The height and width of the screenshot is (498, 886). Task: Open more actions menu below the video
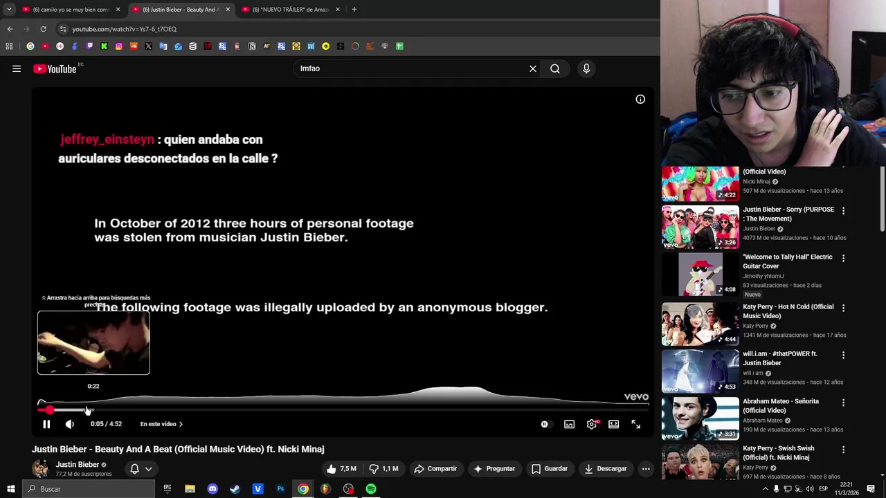646,469
